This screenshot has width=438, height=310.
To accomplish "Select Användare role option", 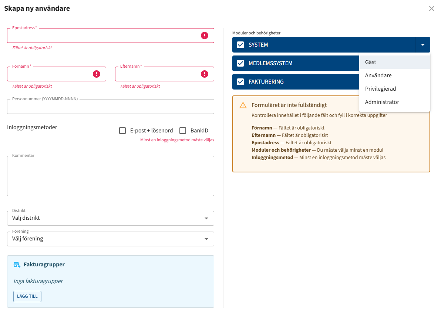I will [395, 75].
